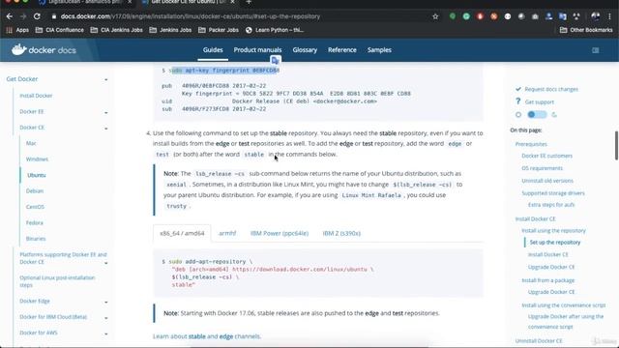
Task: Follow the stable channel link
Action: pyautogui.click(x=196, y=336)
